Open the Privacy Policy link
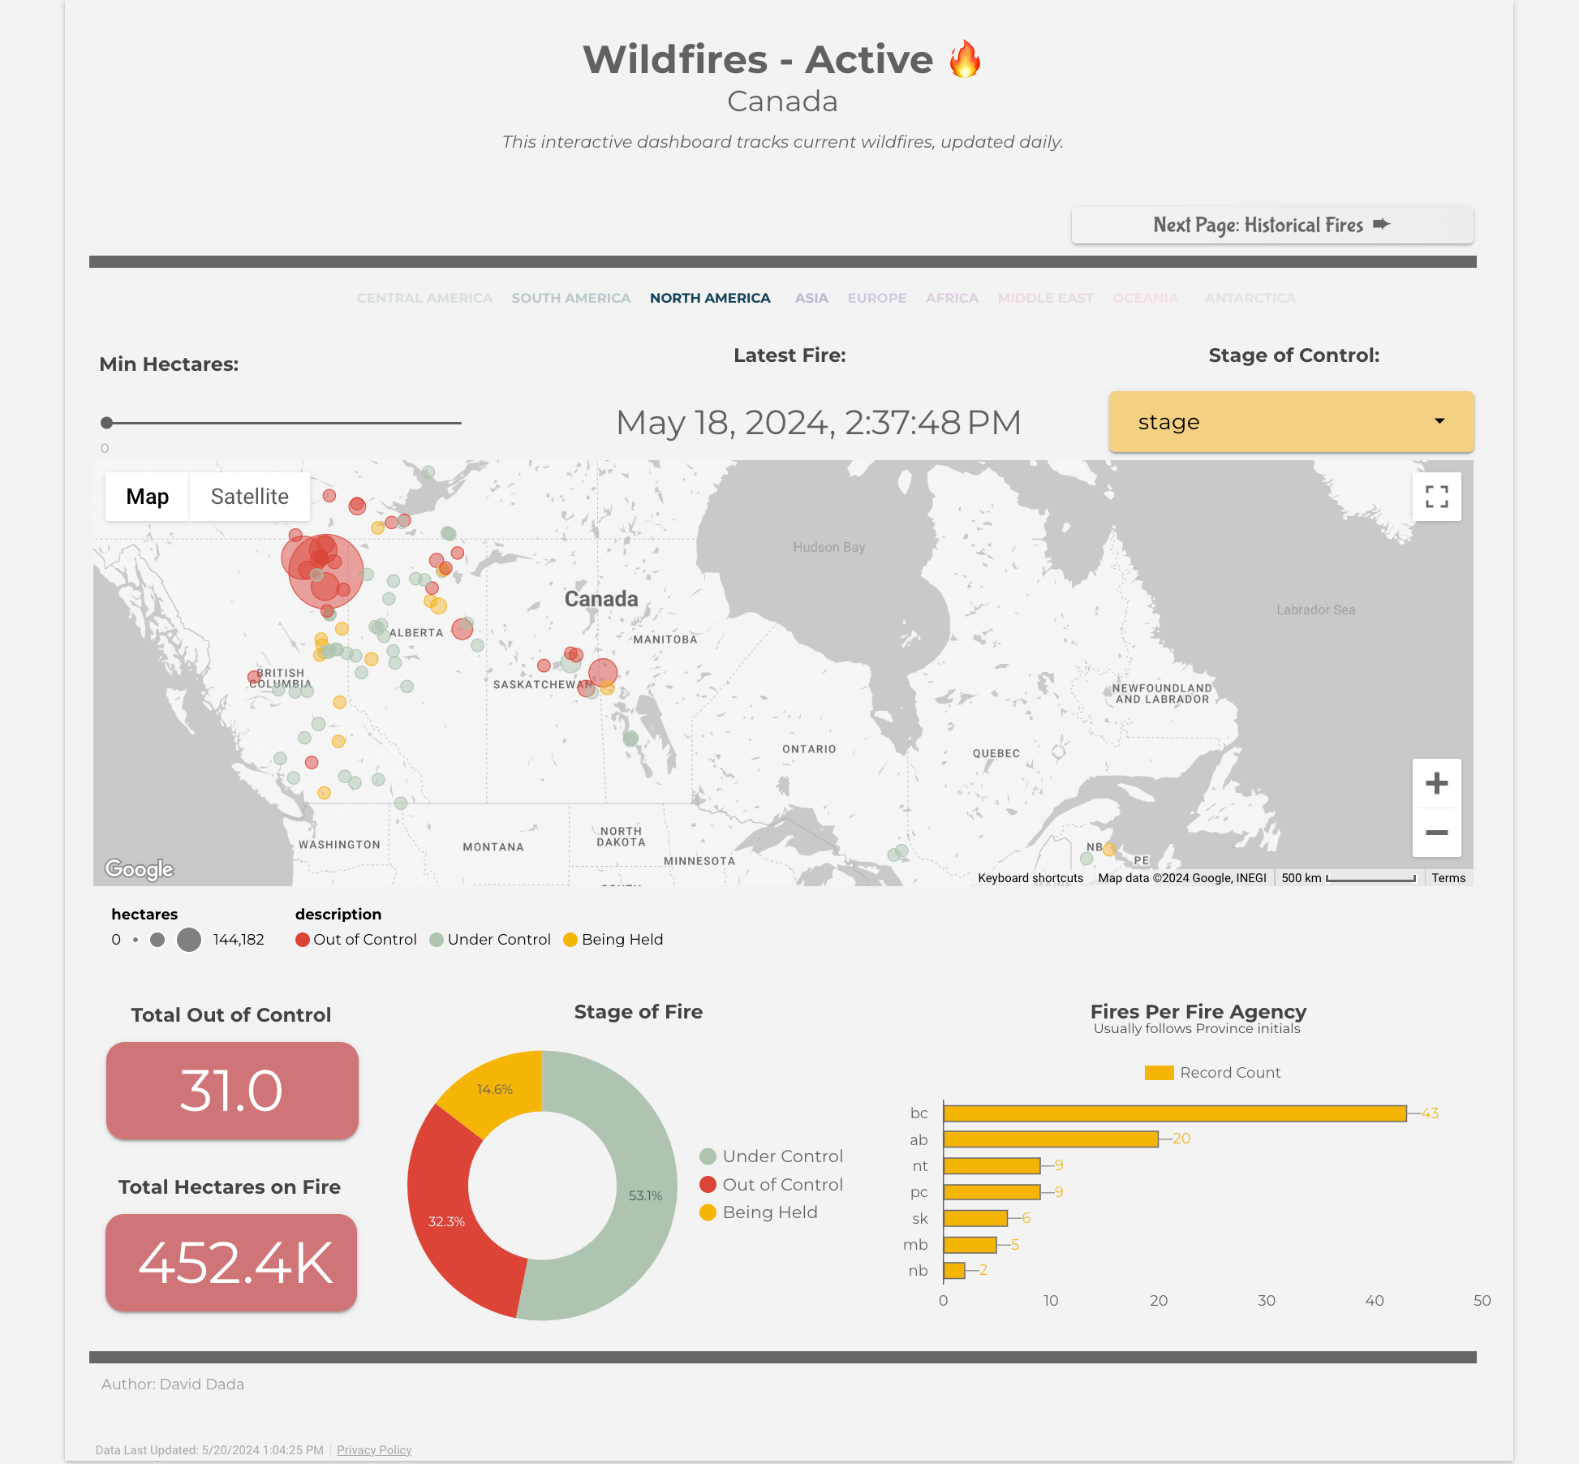The image size is (1579, 1464). tap(374, 1450)
